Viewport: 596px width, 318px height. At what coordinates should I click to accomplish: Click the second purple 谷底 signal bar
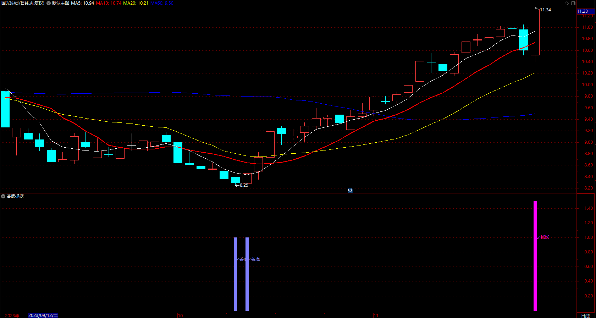point(247,274)
